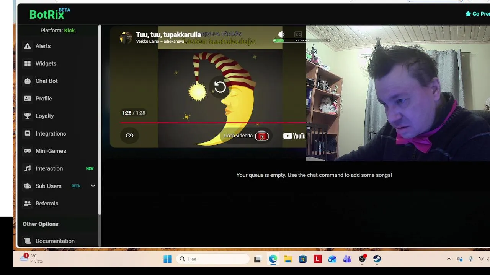490x275 pixels.
Task: Open the weather widget showing 3°C
Action: pos(32,259)
